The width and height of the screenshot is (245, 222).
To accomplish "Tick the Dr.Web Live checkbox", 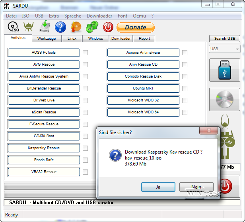I will (x=85, y=100).
